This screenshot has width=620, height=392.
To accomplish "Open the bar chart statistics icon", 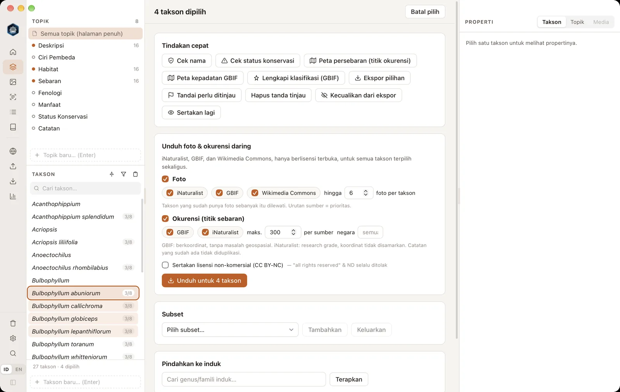I will (13, 196).
